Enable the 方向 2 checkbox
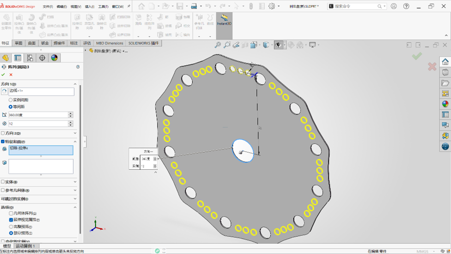This screenshot has height=254, width=451. (x=3, y=133)
